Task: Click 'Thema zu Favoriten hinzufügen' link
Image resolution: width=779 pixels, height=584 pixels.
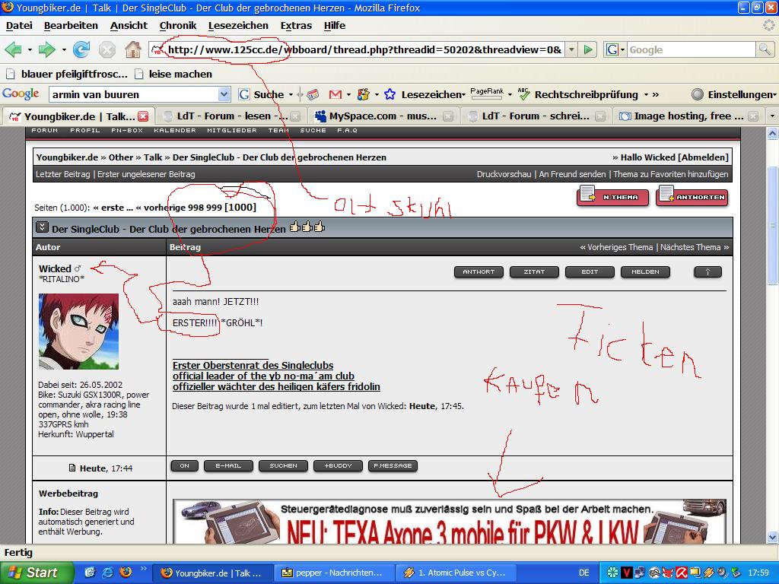Action: (670, 174)
